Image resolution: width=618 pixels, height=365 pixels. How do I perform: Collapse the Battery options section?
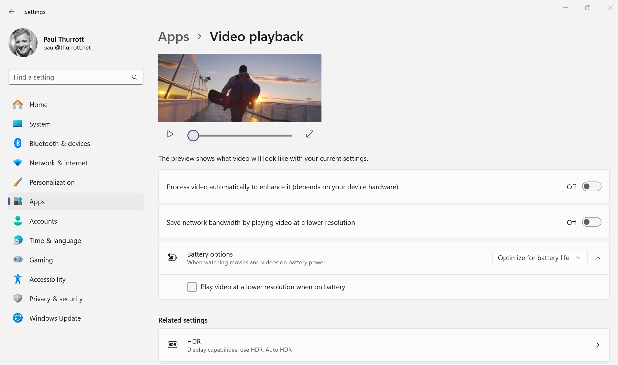click(598, 258)
